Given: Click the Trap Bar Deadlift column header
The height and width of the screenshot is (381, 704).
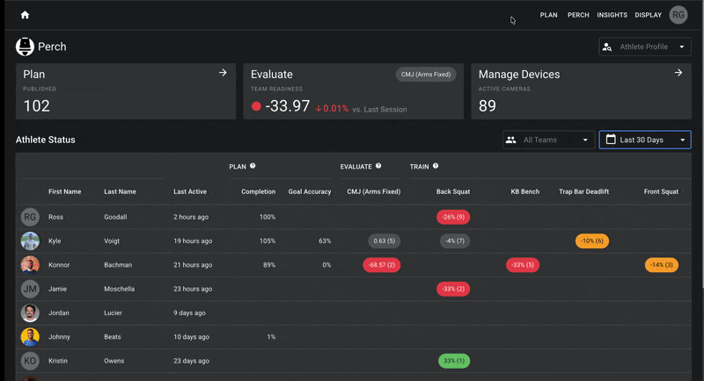Looking at the screenshot, I should (x=583, y=191).
